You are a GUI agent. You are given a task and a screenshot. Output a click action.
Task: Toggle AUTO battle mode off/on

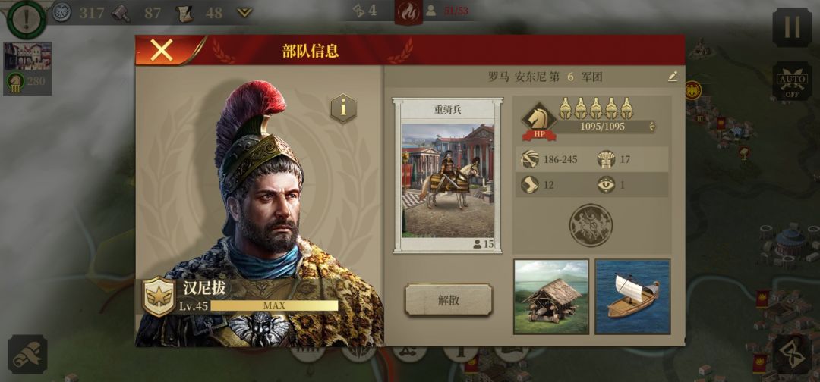click(x=792, y=81)
